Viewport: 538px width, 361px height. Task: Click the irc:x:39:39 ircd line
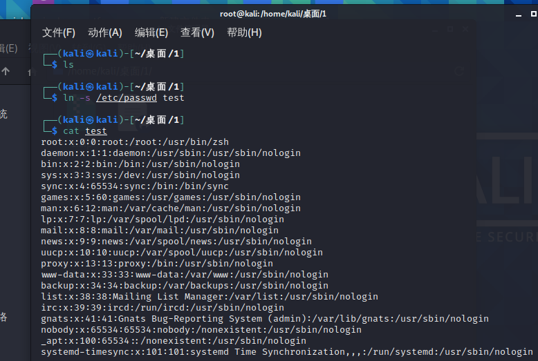(163, 308)
